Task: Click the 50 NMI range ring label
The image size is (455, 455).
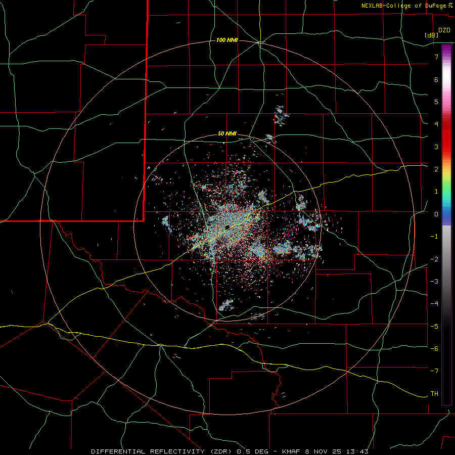Action: pyautogui.click(x=227, y=133)
